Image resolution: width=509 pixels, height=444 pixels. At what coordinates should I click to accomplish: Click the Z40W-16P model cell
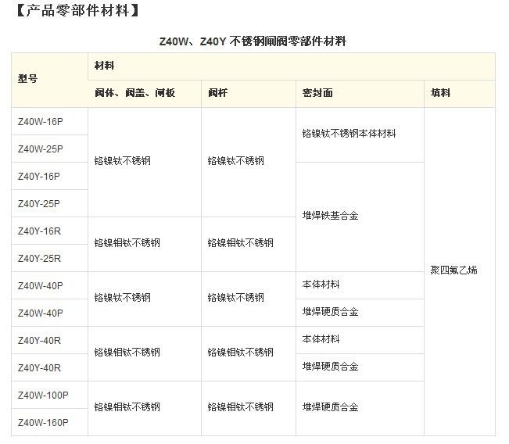(x=40, y=121)
